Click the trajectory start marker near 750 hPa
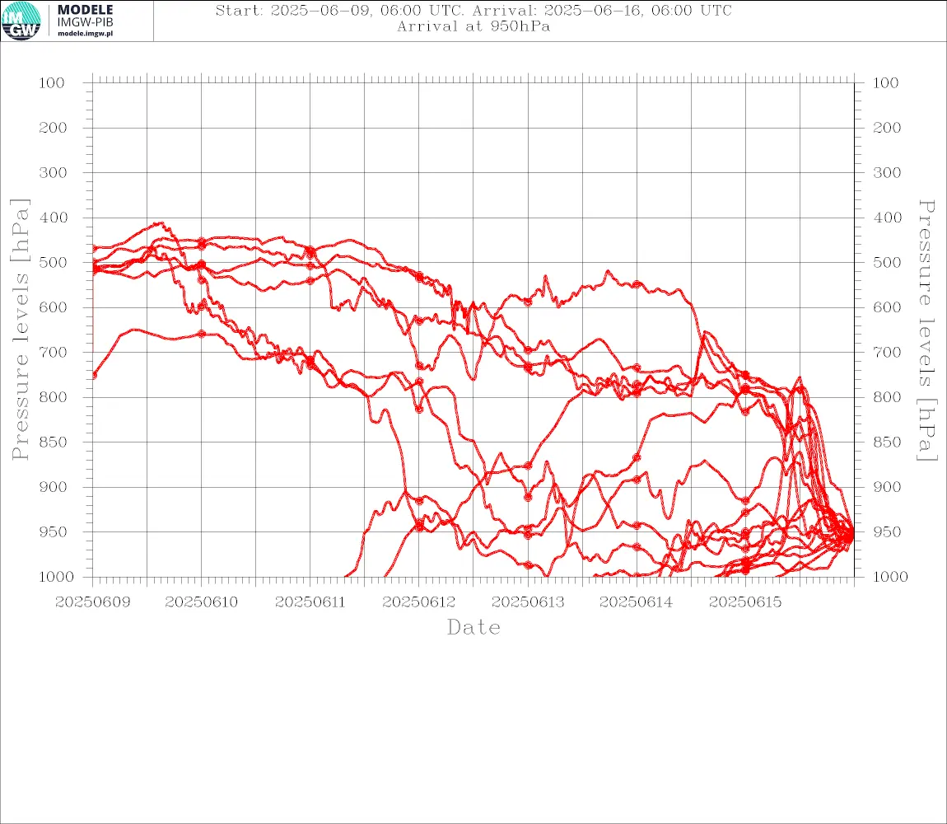Viewport: 947px width, 824px height. pos(94,376)
